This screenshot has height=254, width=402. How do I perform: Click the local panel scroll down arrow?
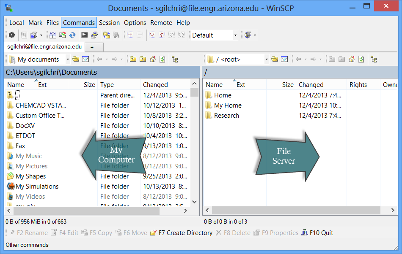[x=195, y=202]
